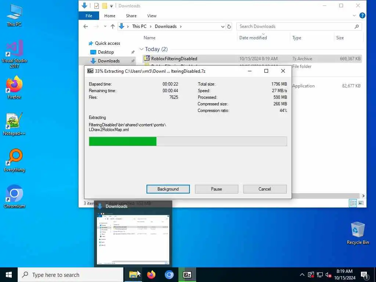Open Firefox desktop shortcut

[14, 87]
